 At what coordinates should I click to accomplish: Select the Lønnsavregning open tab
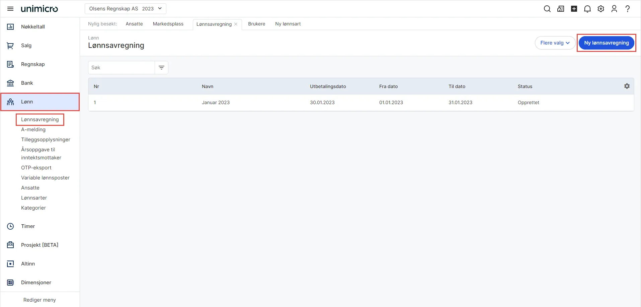[x=214, y=24]
